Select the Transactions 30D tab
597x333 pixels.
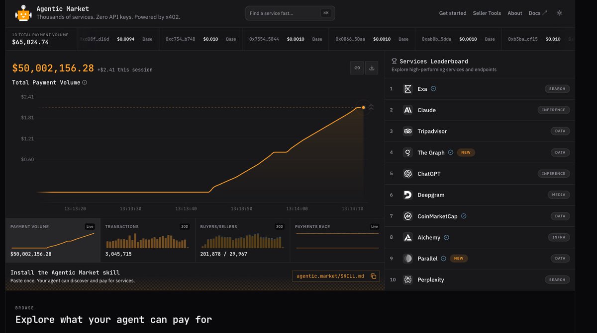pyautogui.click(x=147, y=240)
